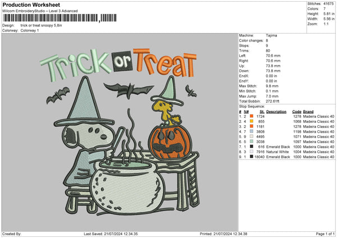
Task: Click the Stops value "9"
Action: click(267, 45)
